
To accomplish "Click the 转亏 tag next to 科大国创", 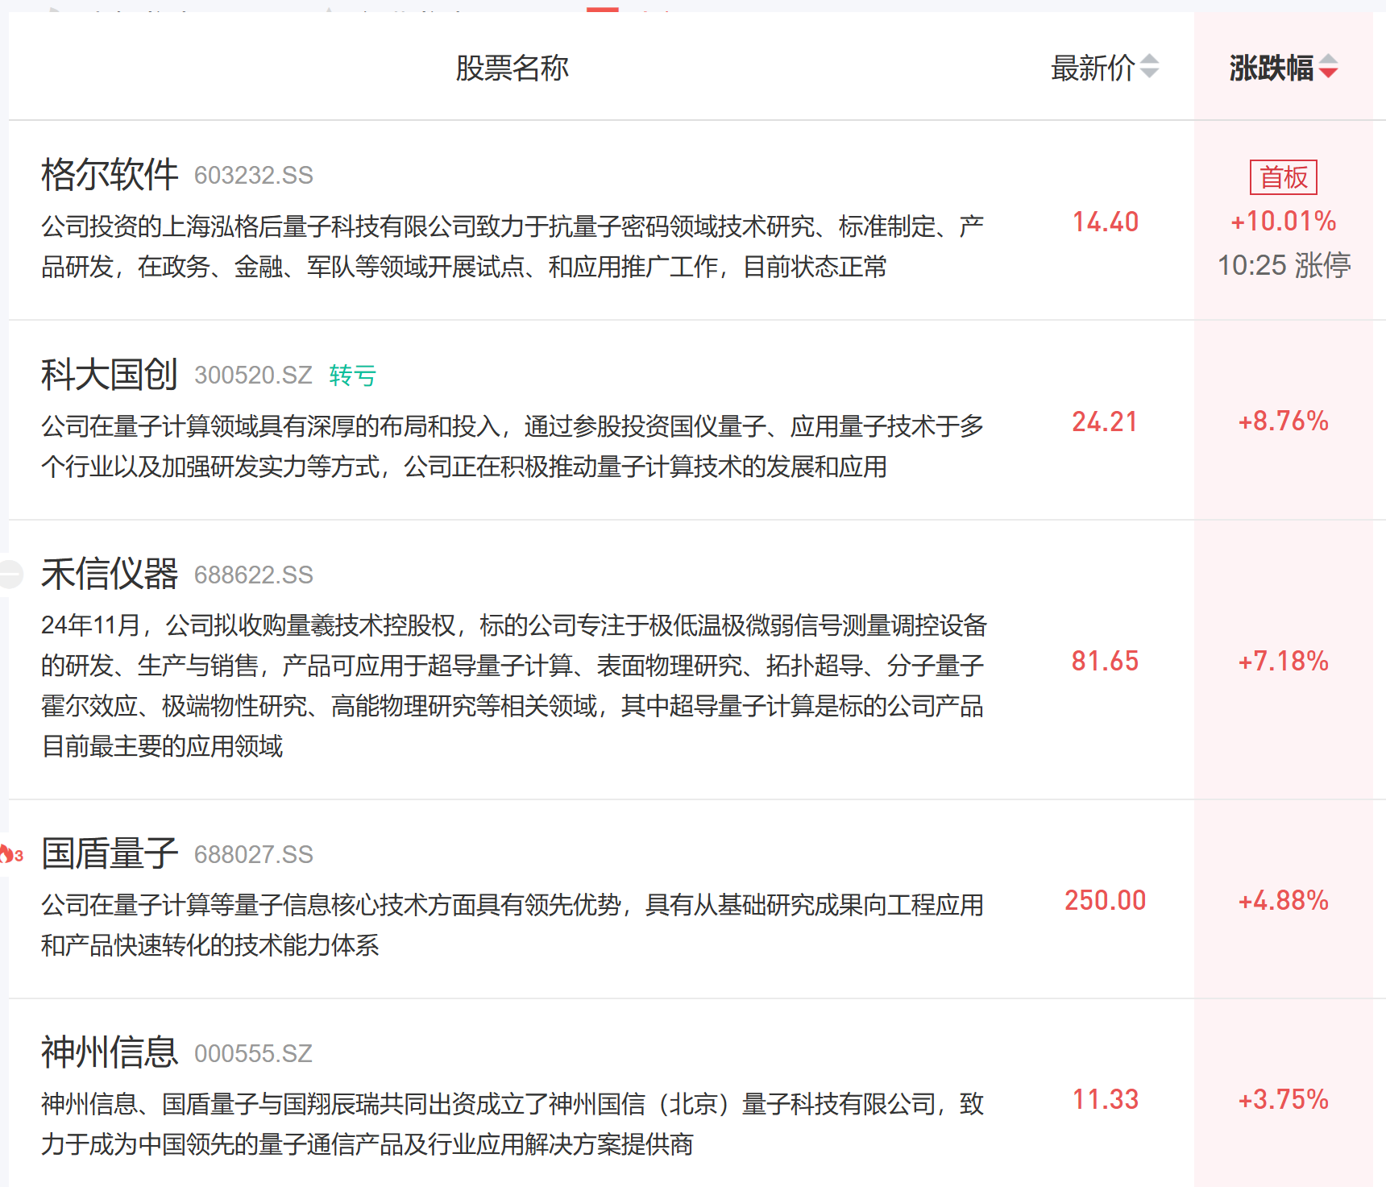I will [x=353, y=376].
